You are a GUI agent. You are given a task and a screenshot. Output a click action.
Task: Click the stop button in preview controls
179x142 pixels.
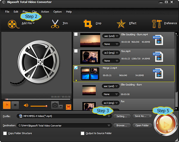click(x=15, y=105)
